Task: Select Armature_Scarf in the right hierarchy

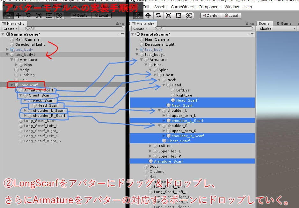Action: coord(192,161)
